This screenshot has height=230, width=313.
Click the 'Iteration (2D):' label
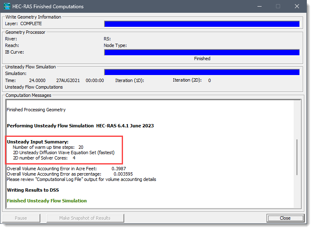(187, 80)
